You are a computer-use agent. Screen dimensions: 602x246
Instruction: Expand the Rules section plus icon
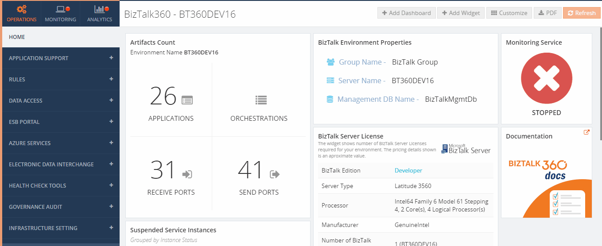click(x=111, y=79)
